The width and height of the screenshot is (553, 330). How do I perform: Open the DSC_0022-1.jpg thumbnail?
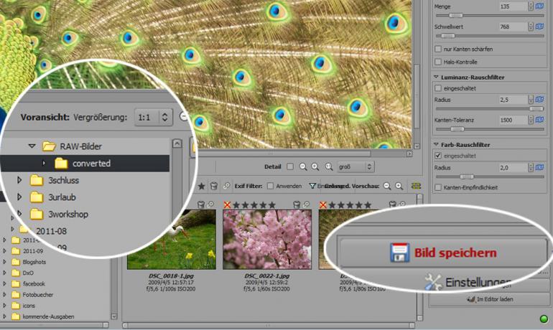pyautogui.click(x=267, y=240)
